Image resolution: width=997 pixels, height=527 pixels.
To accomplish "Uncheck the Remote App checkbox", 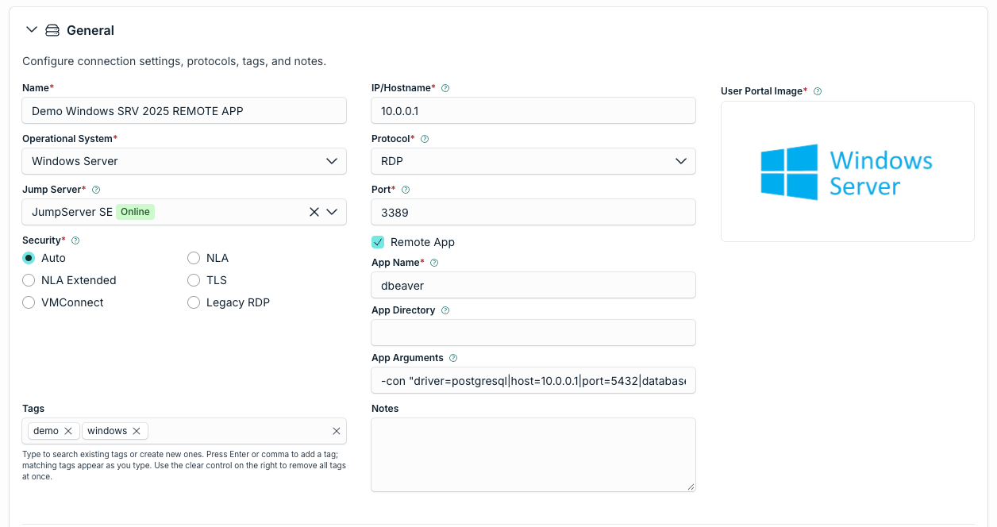I will 378,242.
